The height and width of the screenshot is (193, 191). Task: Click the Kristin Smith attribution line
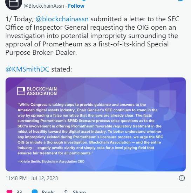[x=51, y=161]
